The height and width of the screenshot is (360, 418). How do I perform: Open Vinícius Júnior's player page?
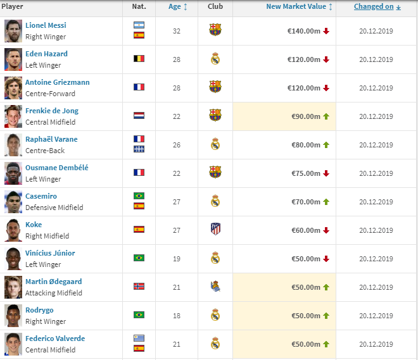point(50,253)
